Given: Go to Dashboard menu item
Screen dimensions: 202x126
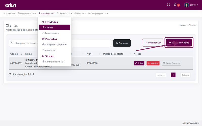Looking at the screenshot, I should (x=9, y=14).
